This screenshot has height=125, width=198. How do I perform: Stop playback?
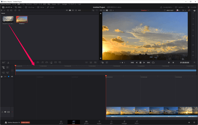coord(140,63)
